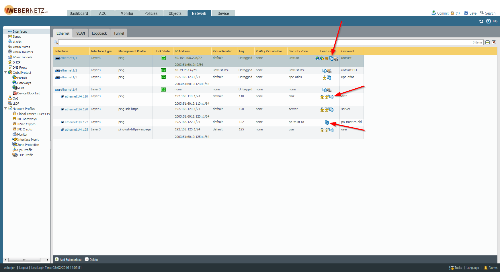Screen dimensions: 500x272
Task: Click the magnifier icon on the filter bar
Action: tap(56, 42)
